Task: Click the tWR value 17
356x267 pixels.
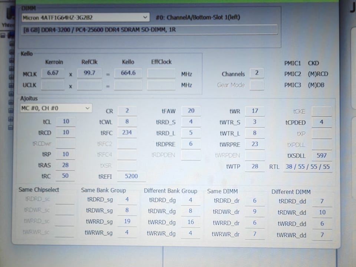Action: [x=255, y=111]
